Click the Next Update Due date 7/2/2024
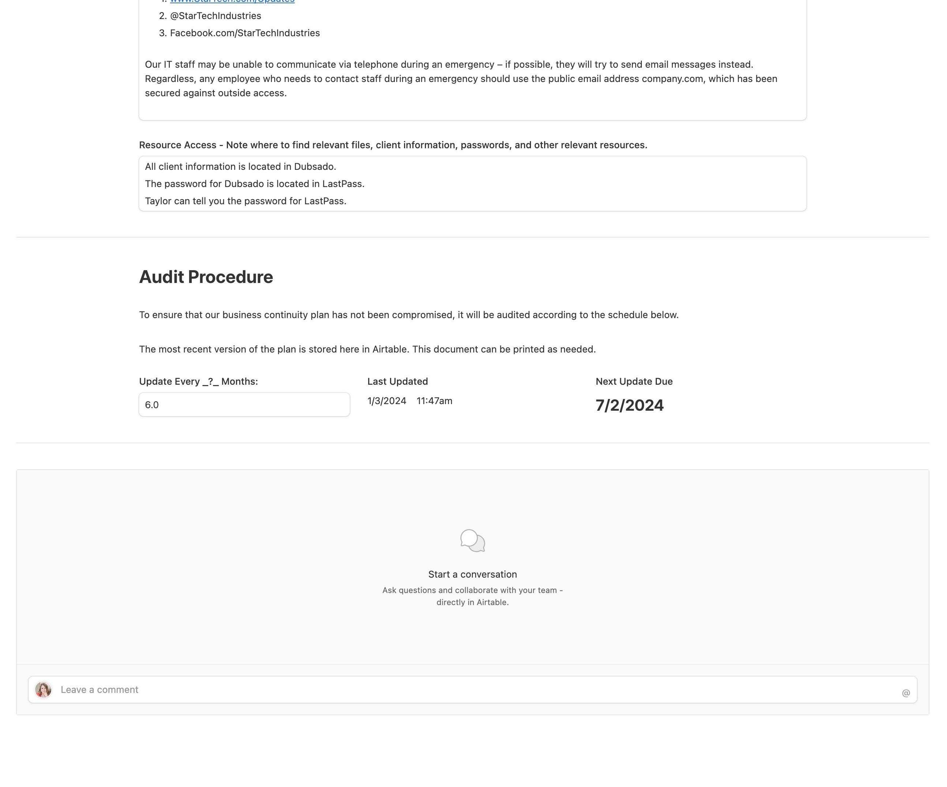Image resolution: width=947 pixels, height=787 pixels. tap(629, 405)
